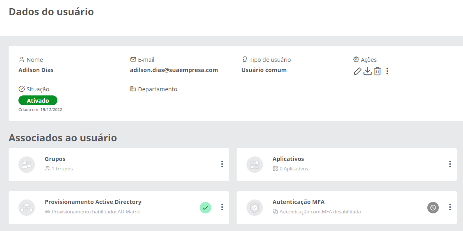Open the Ações three-dot menu

[387, 71]
